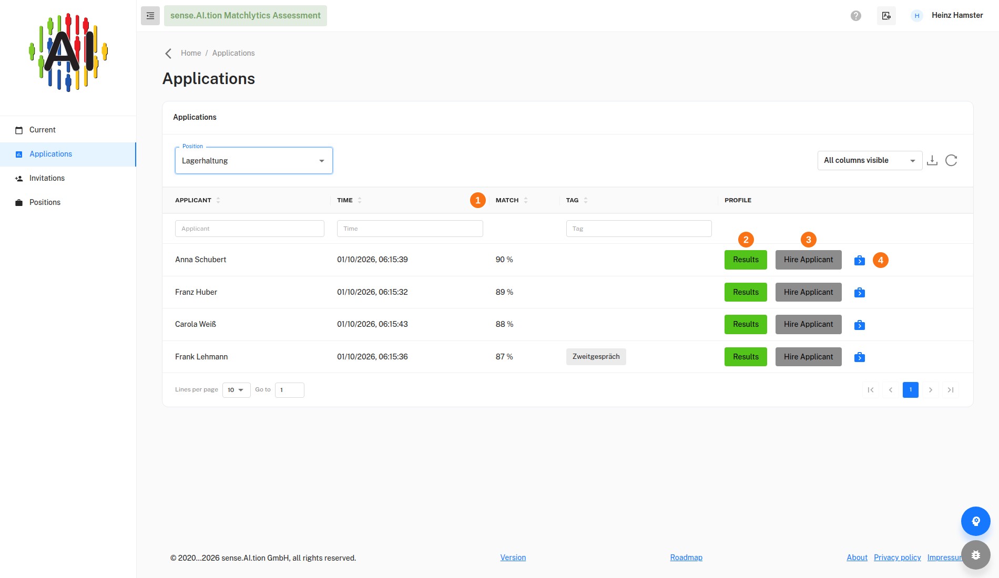Image resolution: width=999 pixels, height=578 pixels.
Task: Go back using breadcrumb arrow
Action: click(168, 54)
